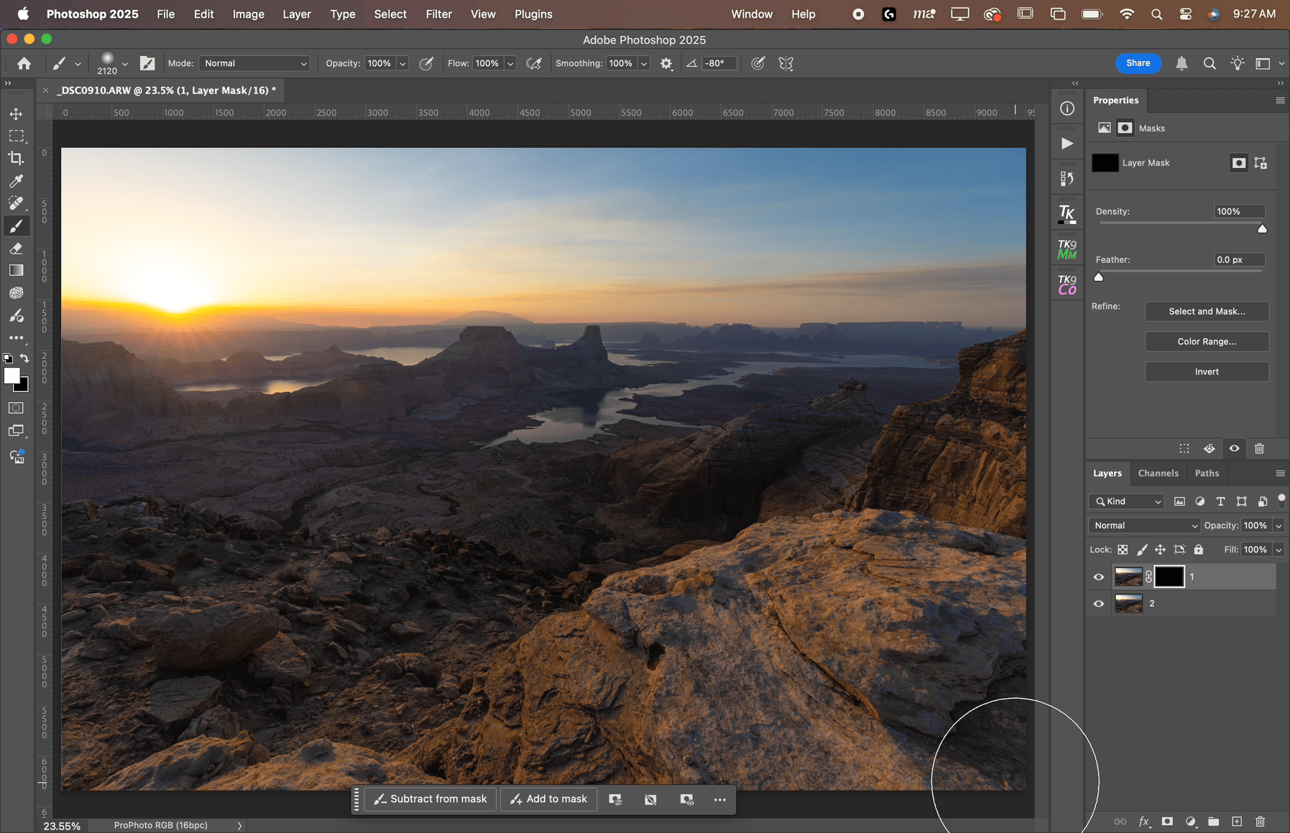Screen dimensions: 1290x833
Task: Select the layer 1 mask thumbnail
Action: [x=1169, y=577]
